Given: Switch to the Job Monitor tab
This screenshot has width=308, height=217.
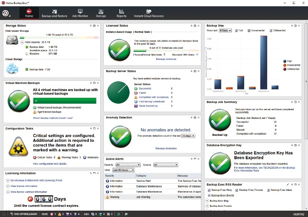Looking at the screenshot, I should tap(80, 13).
